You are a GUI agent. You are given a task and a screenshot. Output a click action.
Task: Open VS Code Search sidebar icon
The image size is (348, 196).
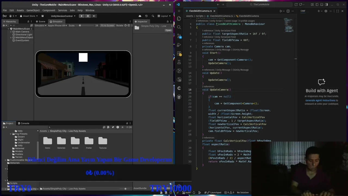click(179, 27)
